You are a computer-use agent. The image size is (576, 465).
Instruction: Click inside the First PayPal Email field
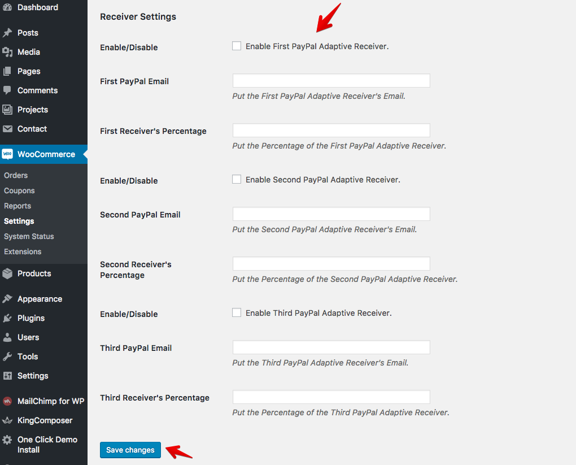(330, 80)
